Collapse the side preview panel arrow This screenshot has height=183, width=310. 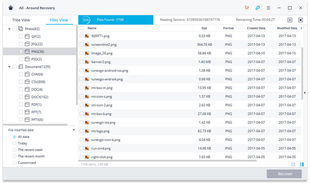pyautogui.click(x=304, y=93)
